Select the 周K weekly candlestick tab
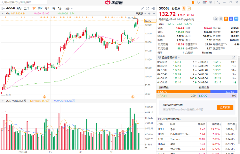This screenshot has width=240, height=154. (40, 8)
